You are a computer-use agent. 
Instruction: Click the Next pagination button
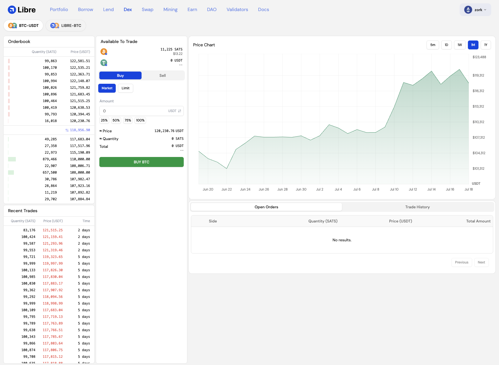tap(481, 262)
